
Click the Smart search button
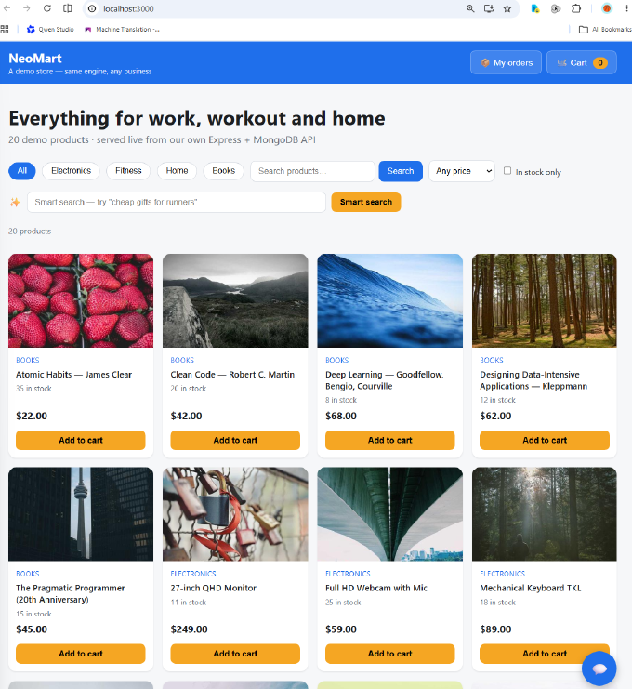pyautogui.click(x=366, y=202)
